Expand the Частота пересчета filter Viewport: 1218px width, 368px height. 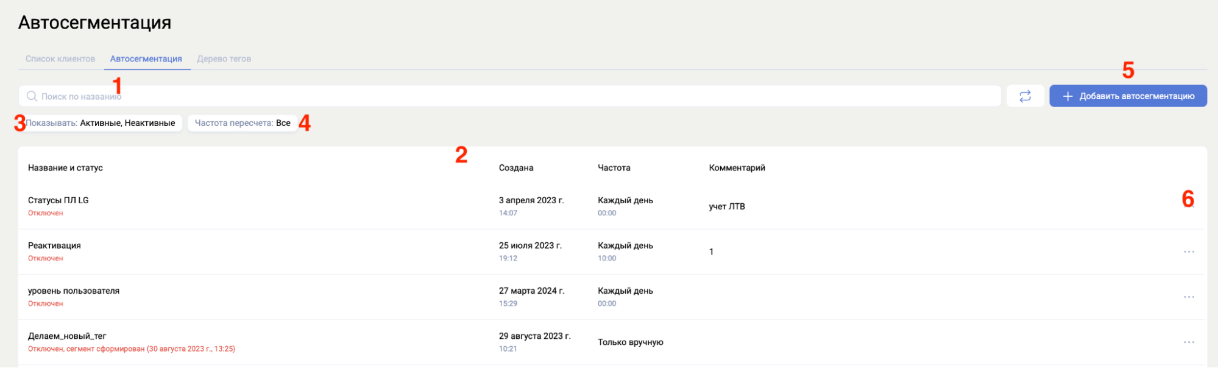pyautogui.click(x=243, y=123)
